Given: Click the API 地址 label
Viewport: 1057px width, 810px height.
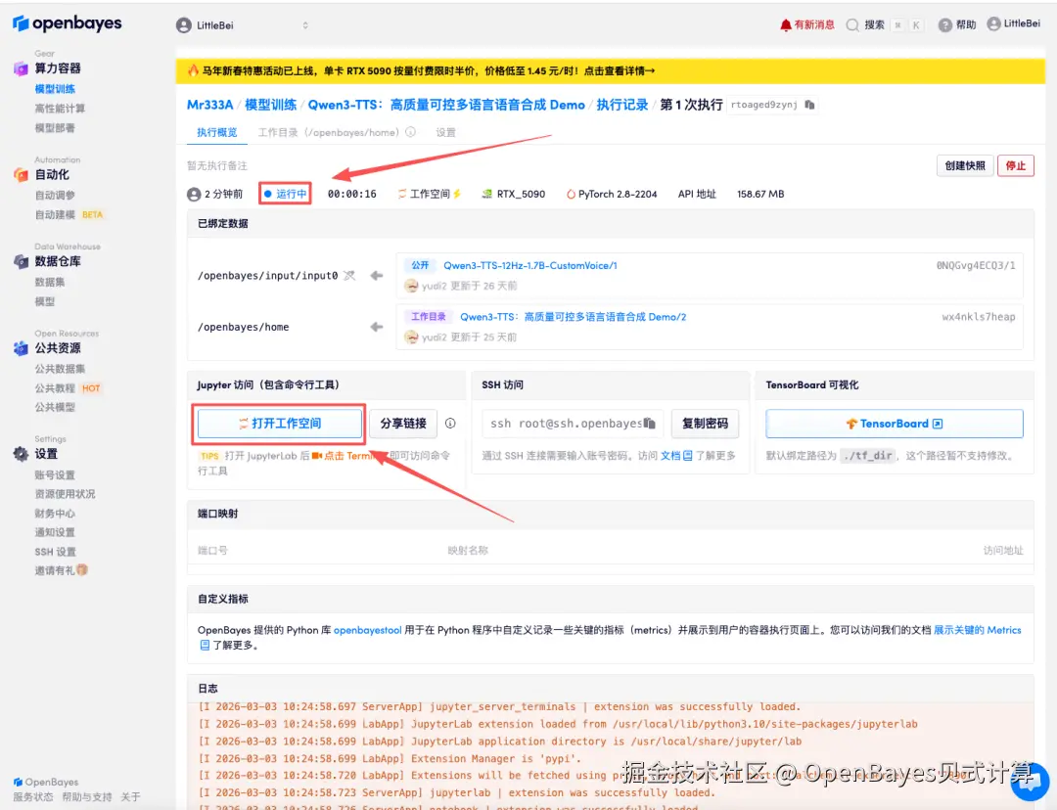Looking at the screenshot, I should [x=697, y=194].
